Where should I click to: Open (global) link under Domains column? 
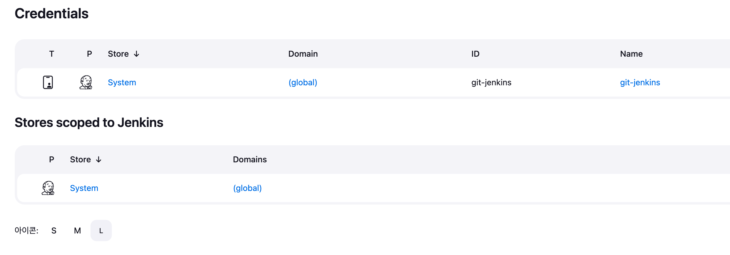247,188
